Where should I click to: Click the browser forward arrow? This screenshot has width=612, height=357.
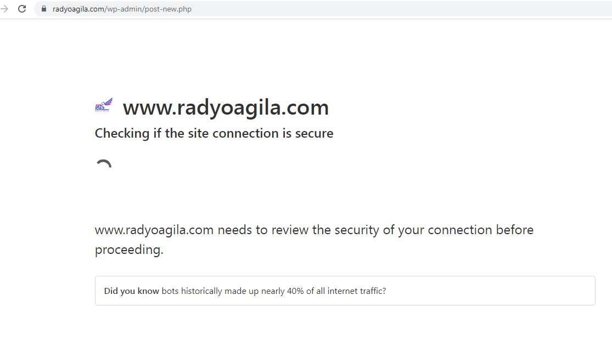(4, 9)
